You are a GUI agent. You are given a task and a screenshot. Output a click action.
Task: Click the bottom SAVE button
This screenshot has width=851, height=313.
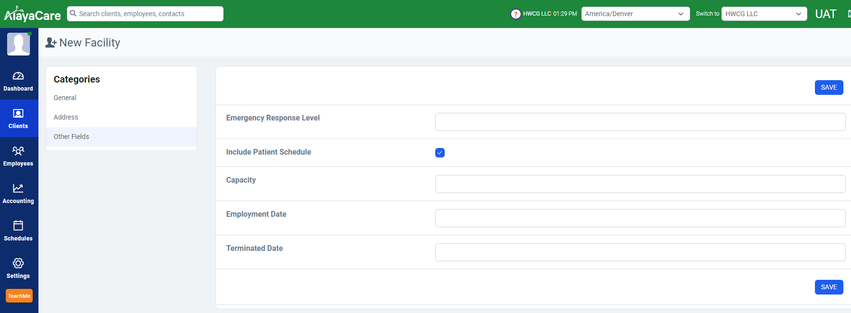pyautogui.click(x=829, y=287)
